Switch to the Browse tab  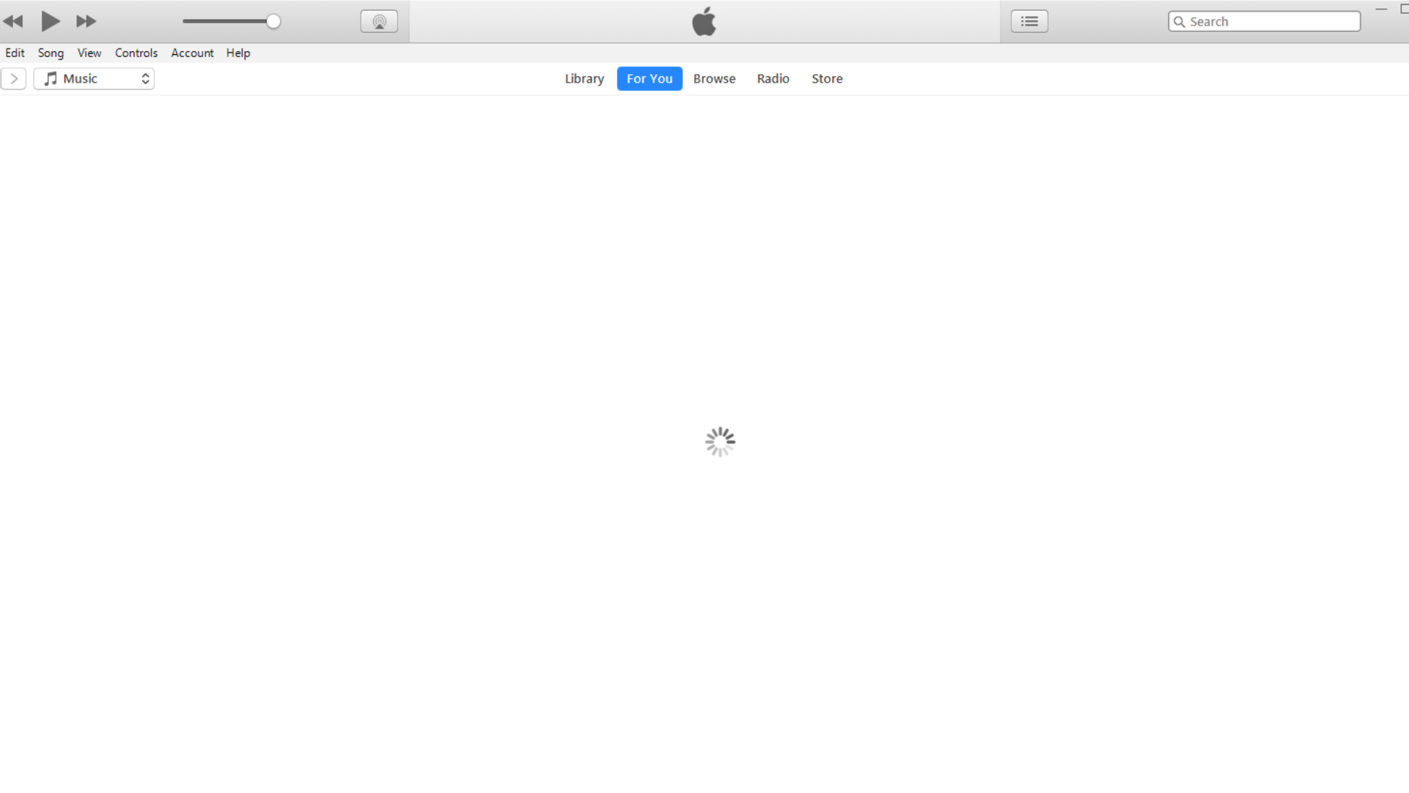pyautogui.click(x=714, y=79)
